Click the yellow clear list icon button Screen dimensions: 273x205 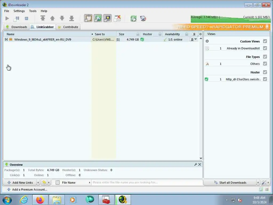[x=44, y=183]
